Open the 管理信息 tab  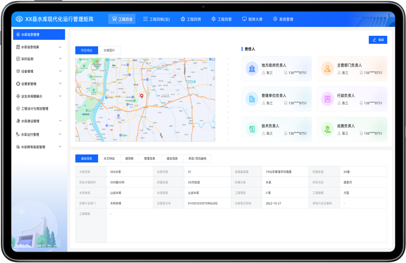[150, 158]
